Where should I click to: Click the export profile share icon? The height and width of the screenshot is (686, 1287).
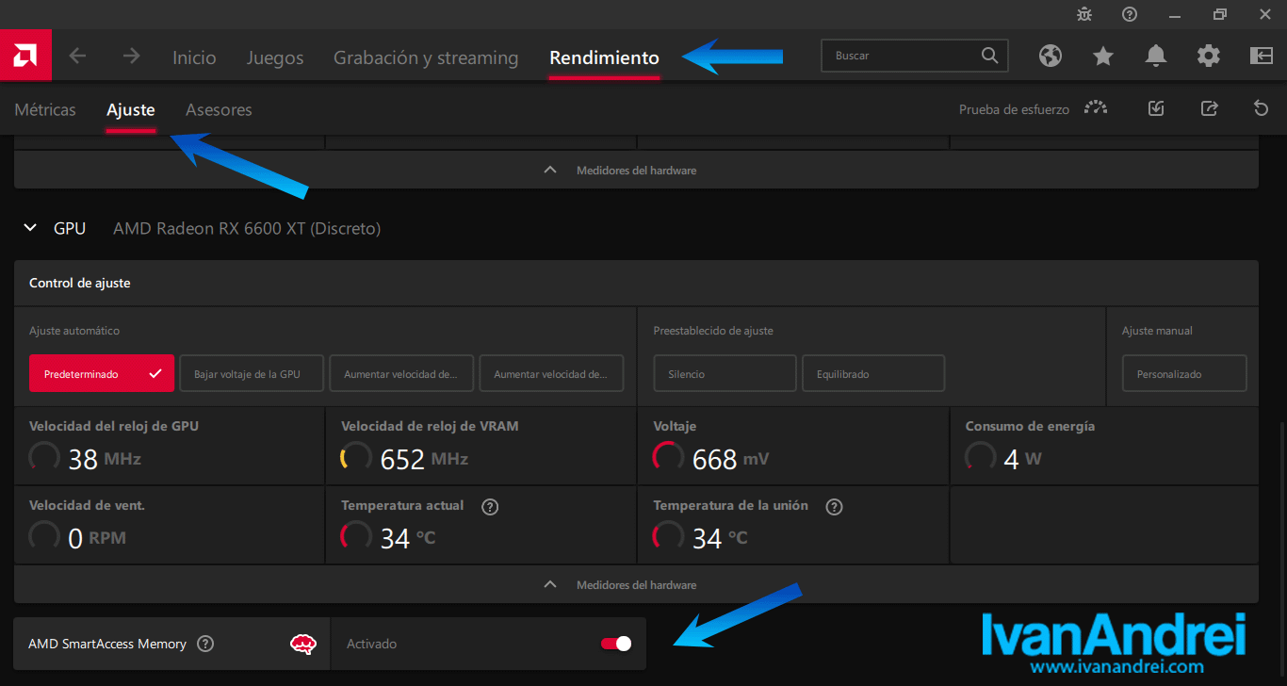[x=1209, y=108]
